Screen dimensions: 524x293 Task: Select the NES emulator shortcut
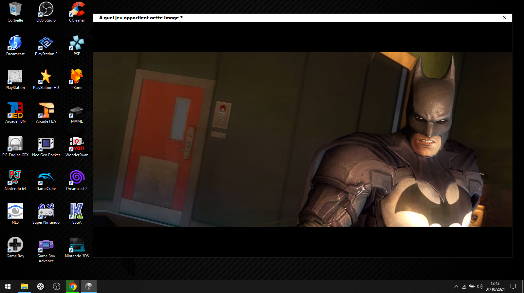[15, 214]
